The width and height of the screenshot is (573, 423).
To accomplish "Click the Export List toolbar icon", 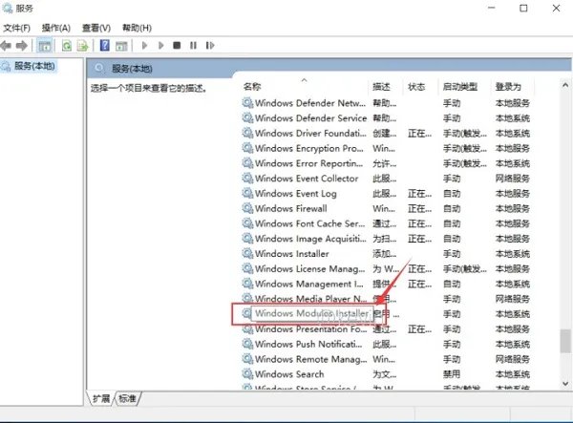I will pyautogui.click(x=82, y=45).
